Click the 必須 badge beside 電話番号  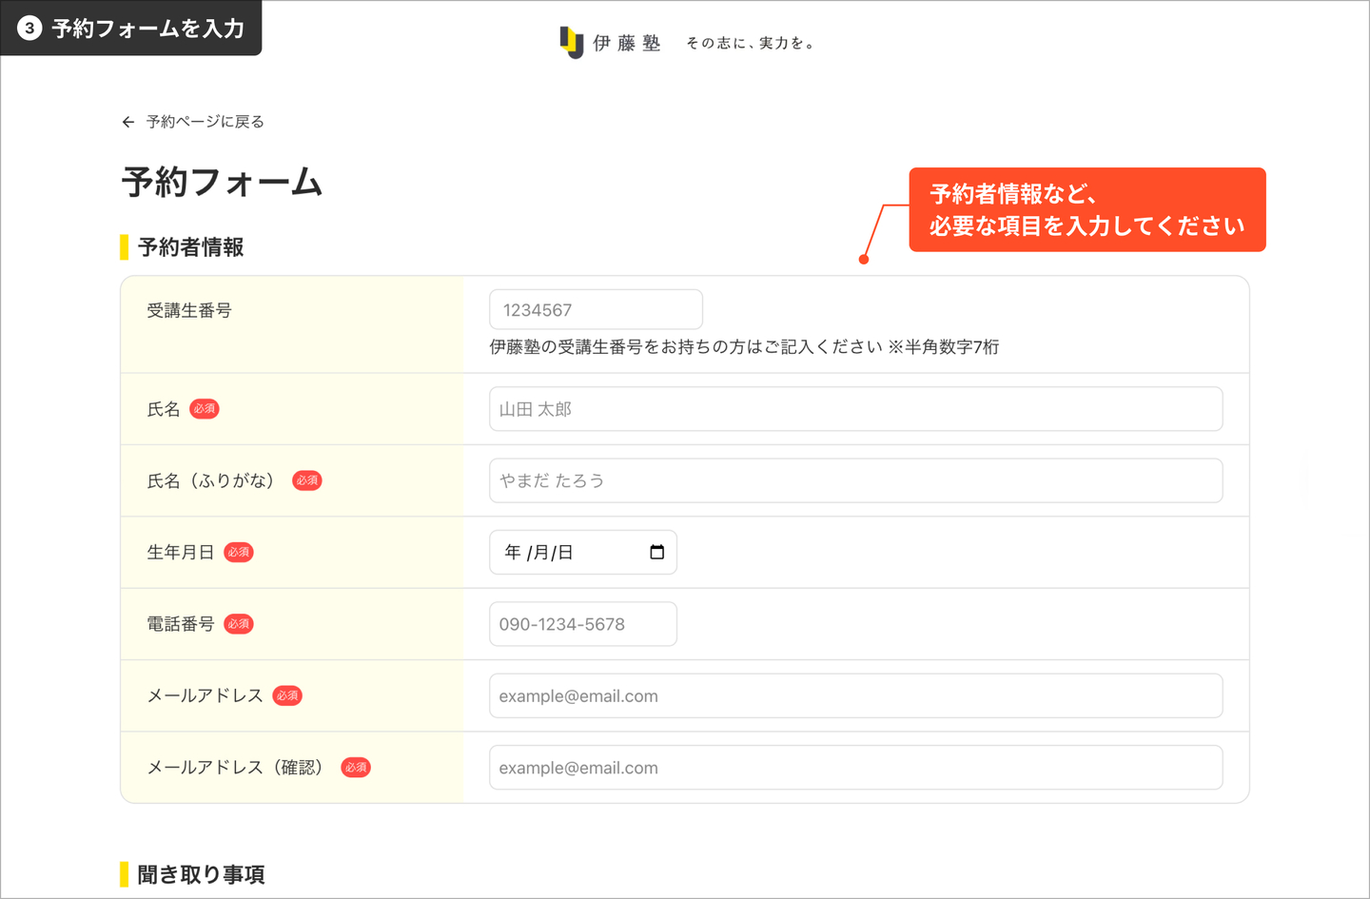point(239,624)
